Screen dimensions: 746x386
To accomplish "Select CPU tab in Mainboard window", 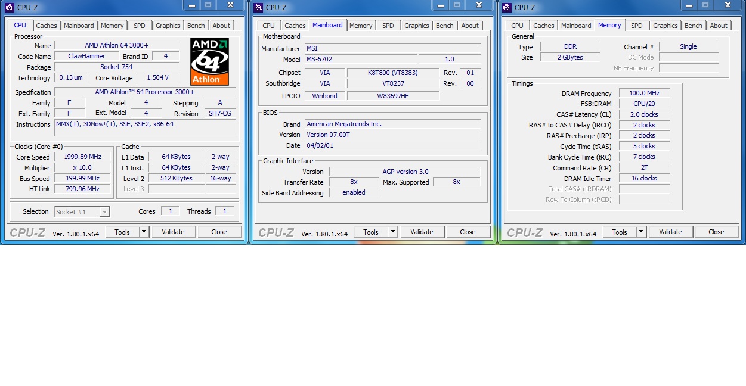I will 268,26.
